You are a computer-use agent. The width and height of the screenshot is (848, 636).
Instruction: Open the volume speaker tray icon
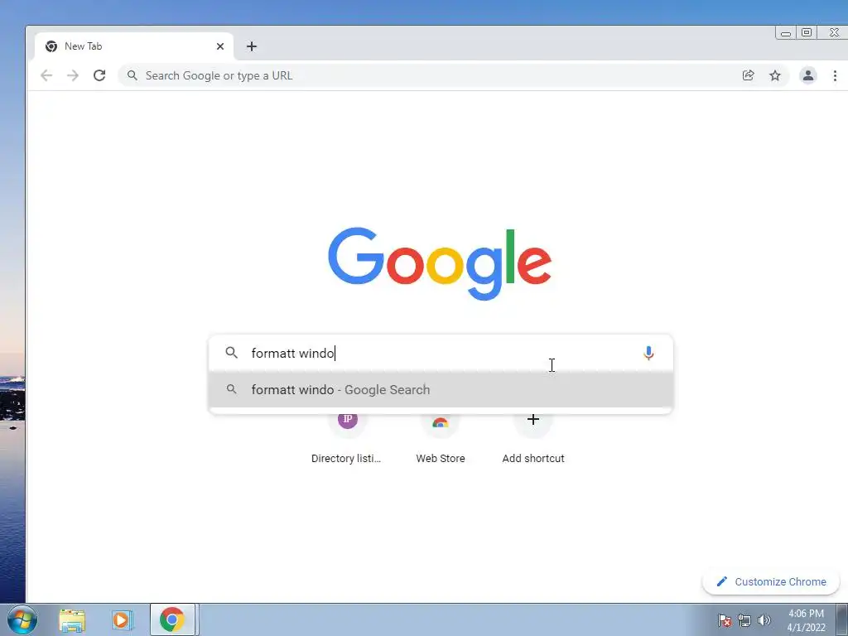coord(764,620)
